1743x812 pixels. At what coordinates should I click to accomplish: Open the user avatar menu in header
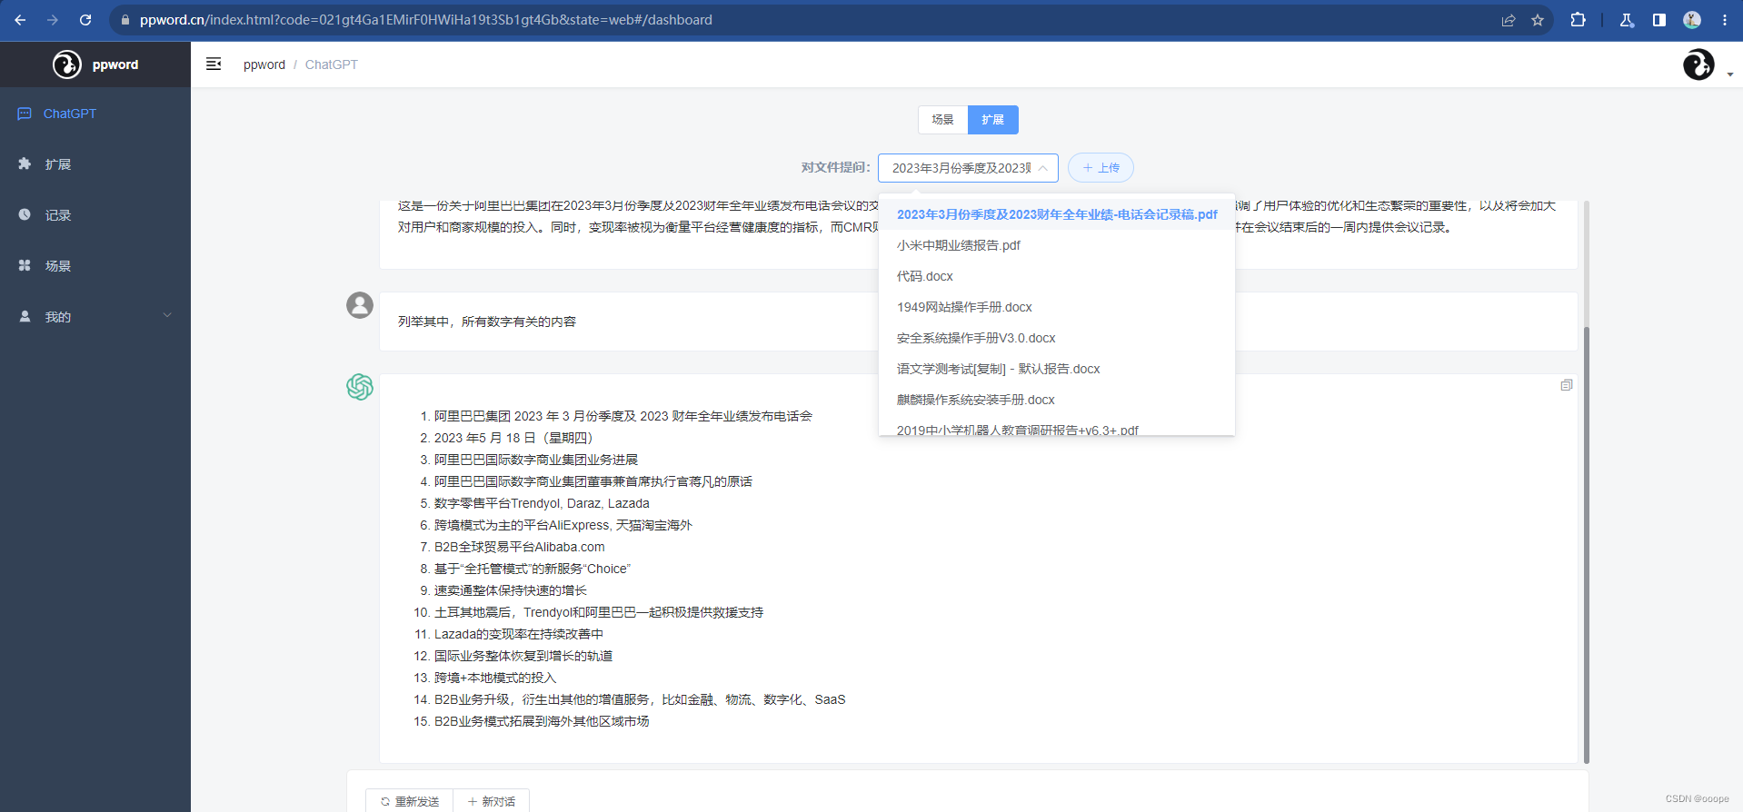tap(1698, 64)
